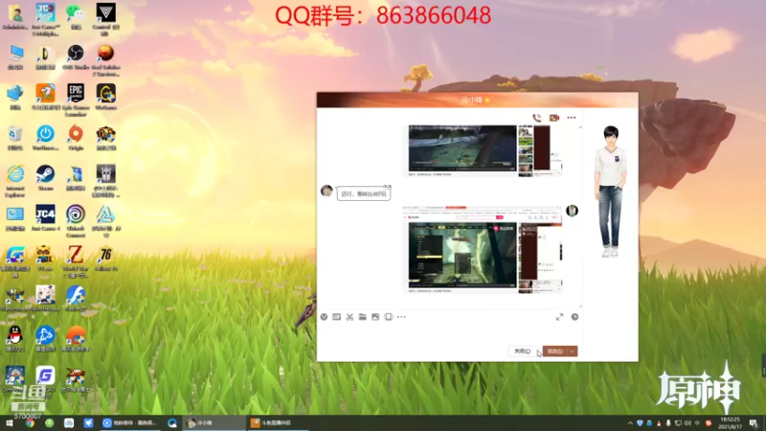Open the send file folder icon
Screen dimensions: 766x431
pyautogui.click(x=363, y=317)
